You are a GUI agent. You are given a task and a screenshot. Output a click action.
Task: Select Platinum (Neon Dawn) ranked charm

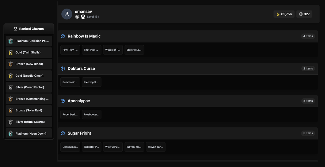[29, 133]
